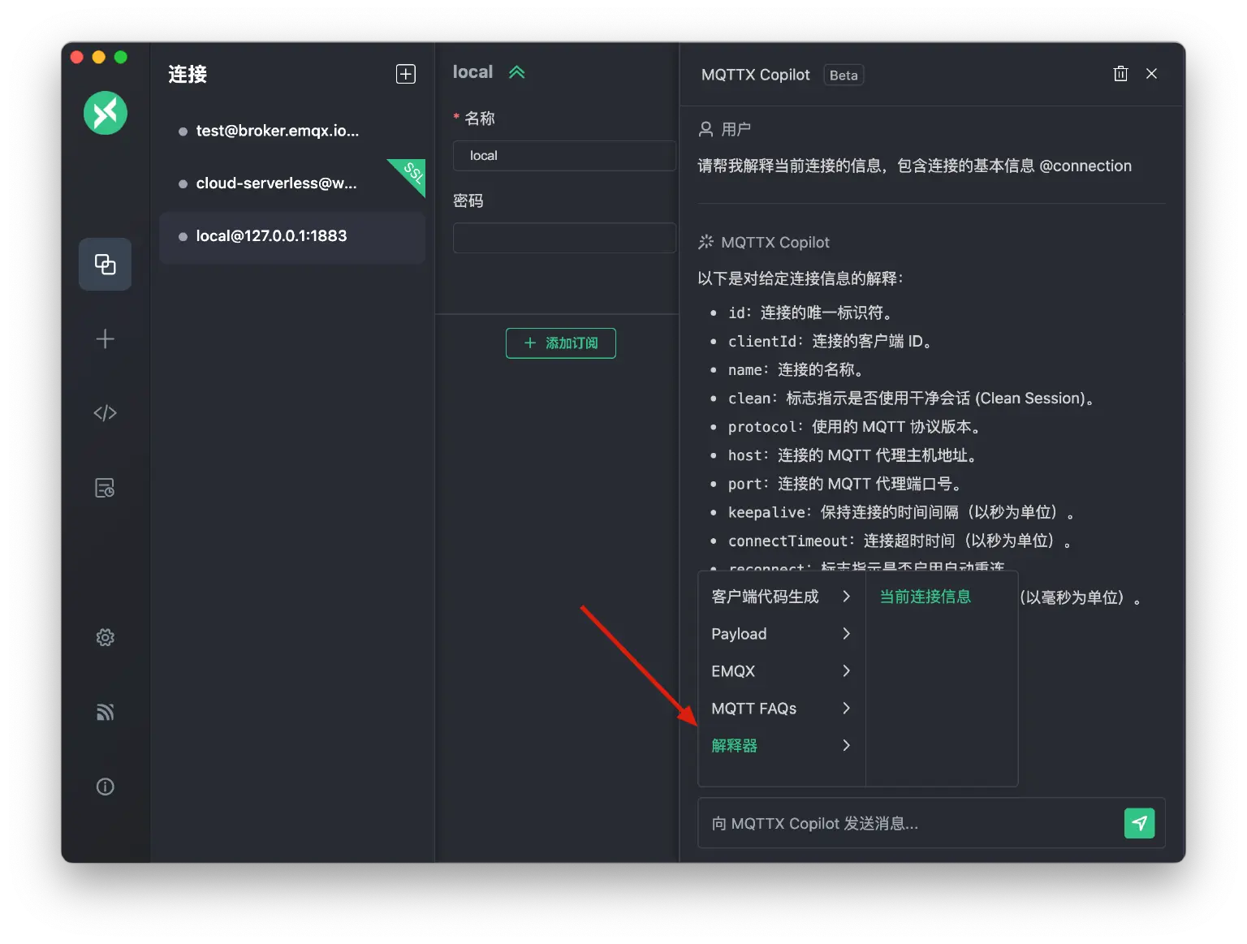Image resolution: width=1247 pixels, height=944 pixels.
Task: Close the MQTTX Copilot panel
Action: point(1151,73)
